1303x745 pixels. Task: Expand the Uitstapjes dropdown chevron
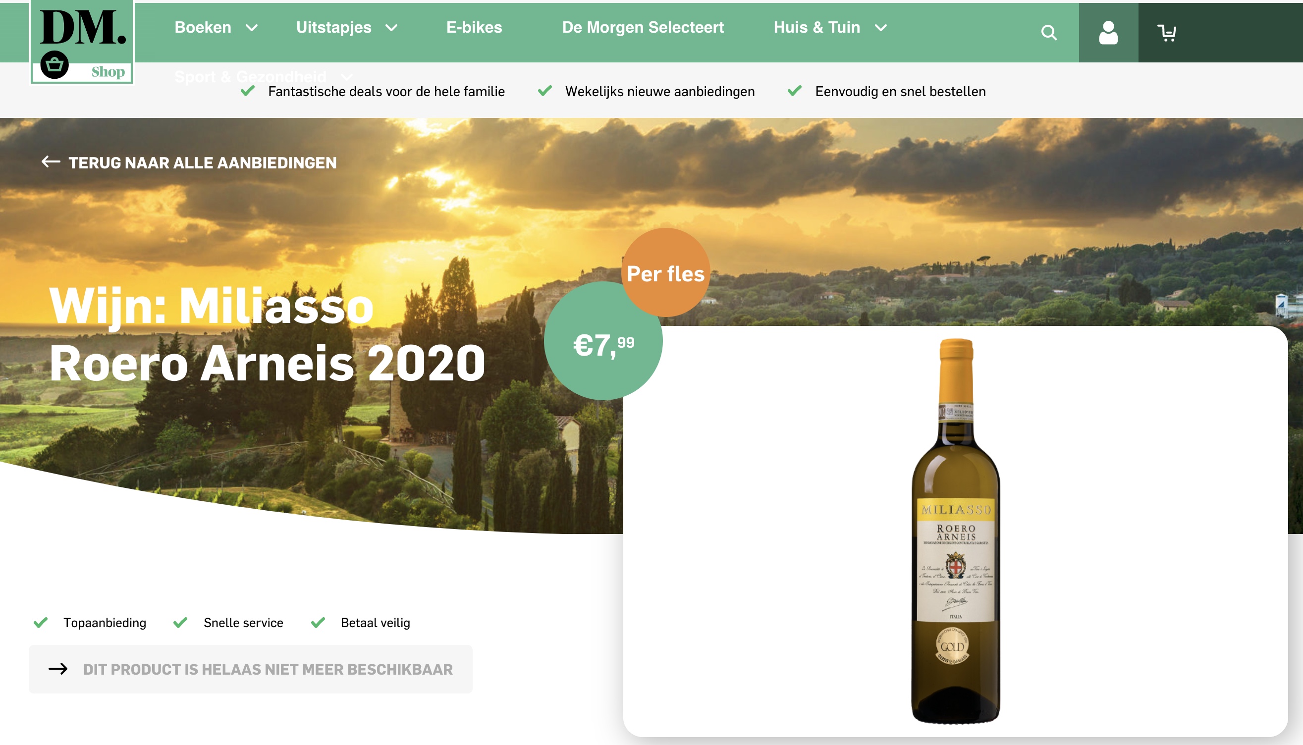391,28
